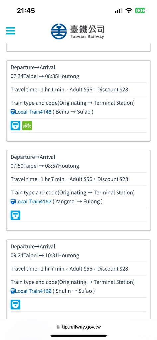Screen dimensions: 157x340
Task: Tap the blue train icon under Train4148
Action: (x=15, y=126)
